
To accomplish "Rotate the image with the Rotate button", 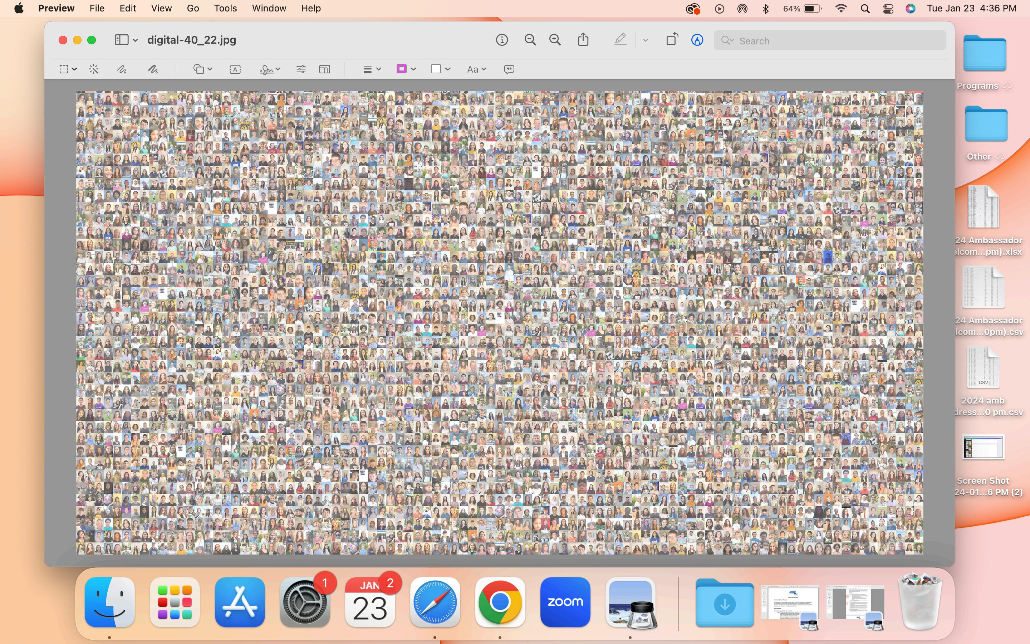I will click(672, 40).
